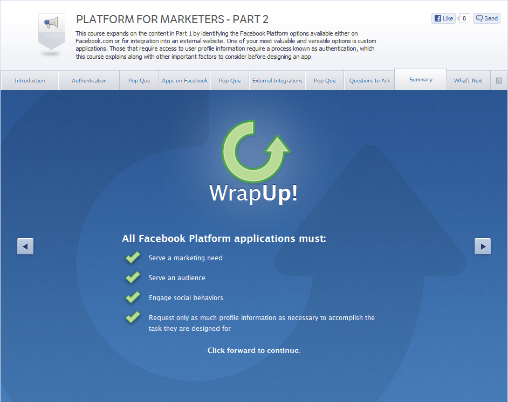The height and width of the screenshot is (402, 508).
Task: Click the text Serve a marketing need
Action: click(x=186, y=258)
